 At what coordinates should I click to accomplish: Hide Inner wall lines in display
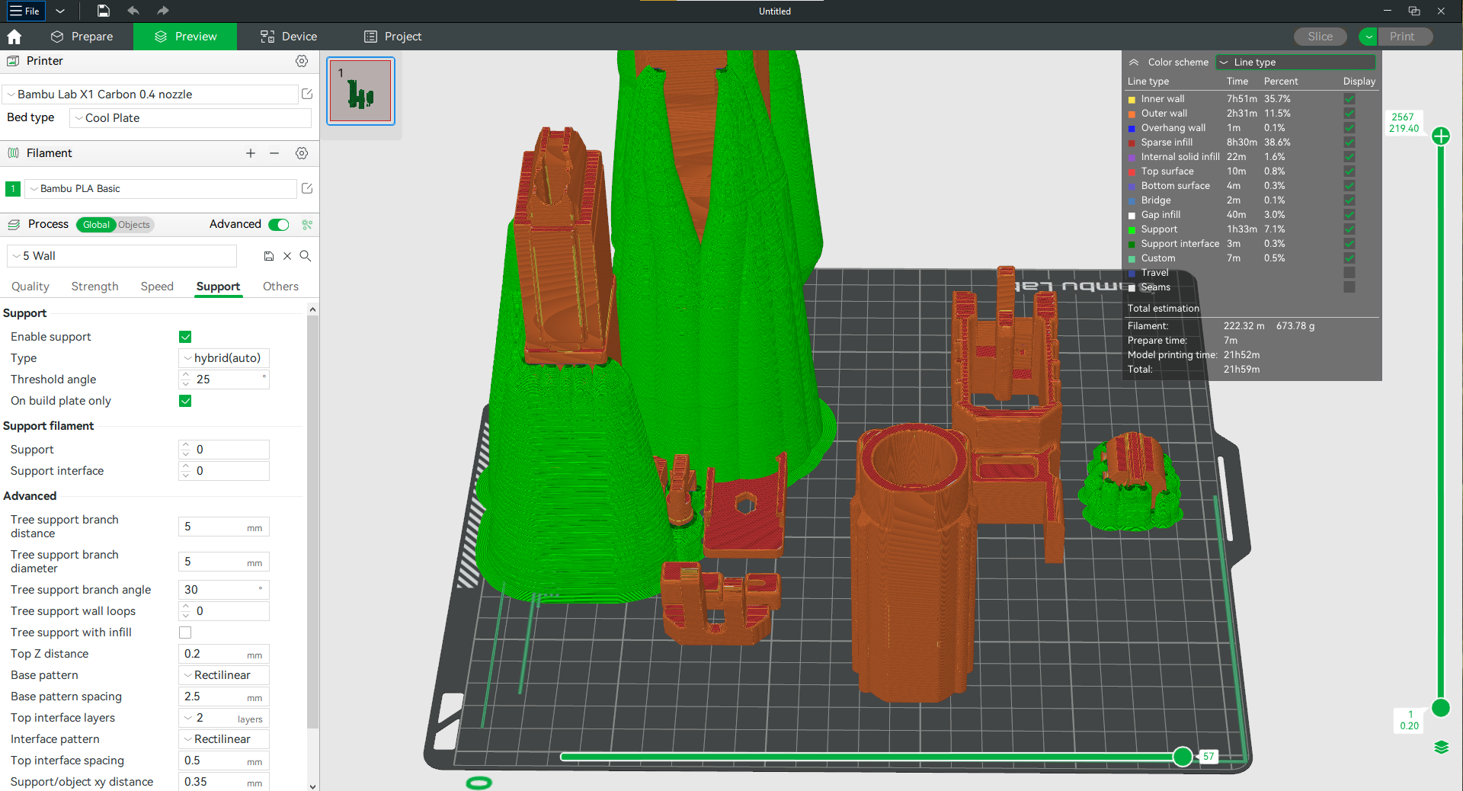click(1349, 99)
